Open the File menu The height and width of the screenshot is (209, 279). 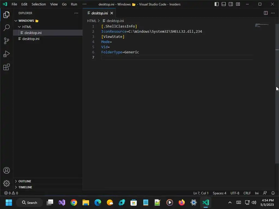(14, 4)
